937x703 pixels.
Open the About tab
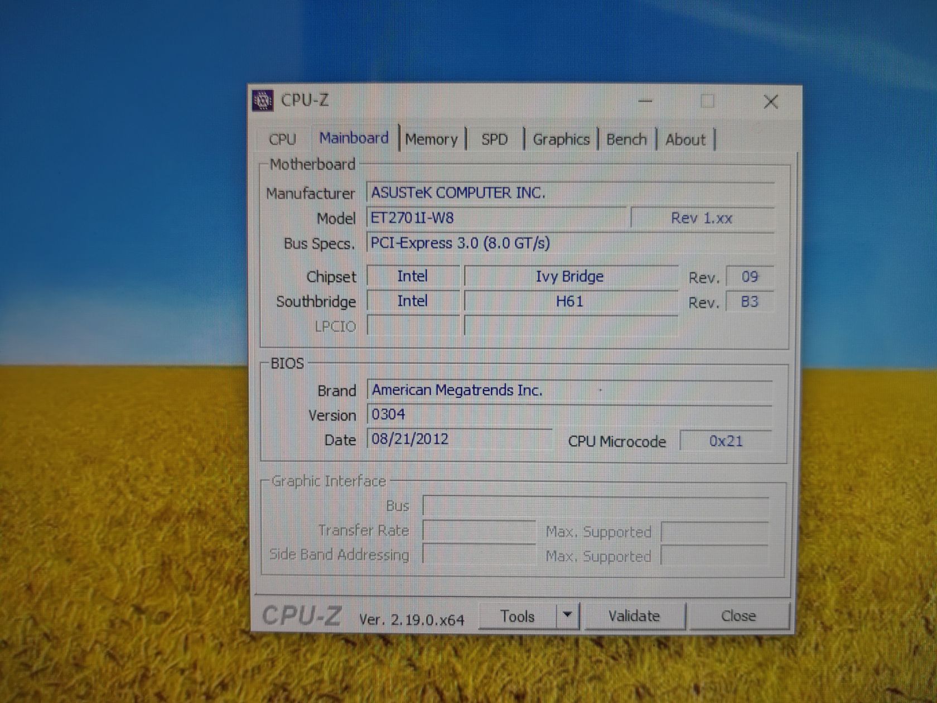click(685, 139)
